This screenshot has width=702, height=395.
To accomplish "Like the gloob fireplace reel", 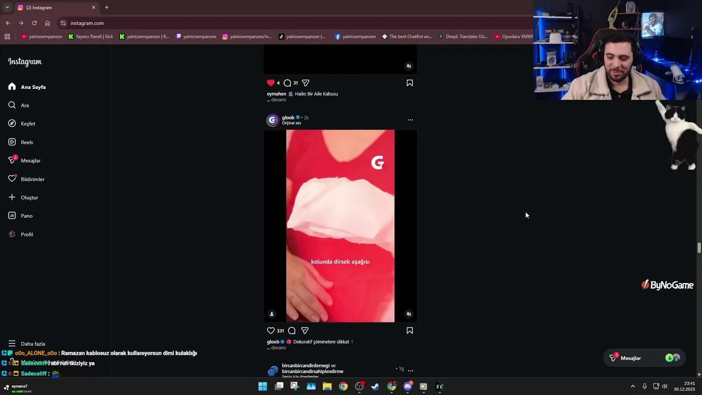I will point(270,330).
